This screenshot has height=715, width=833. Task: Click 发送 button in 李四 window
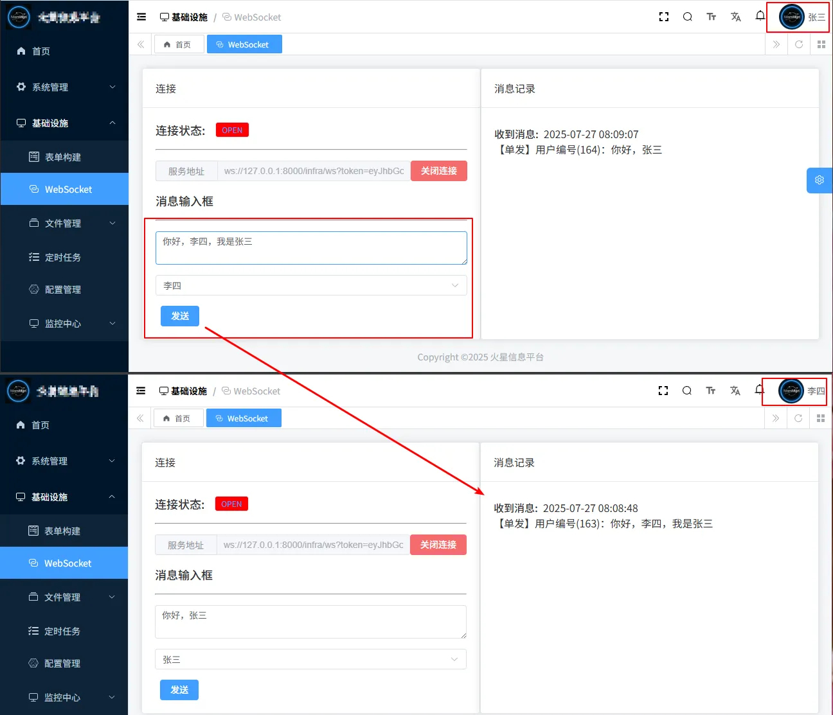[x=179, y=690]
